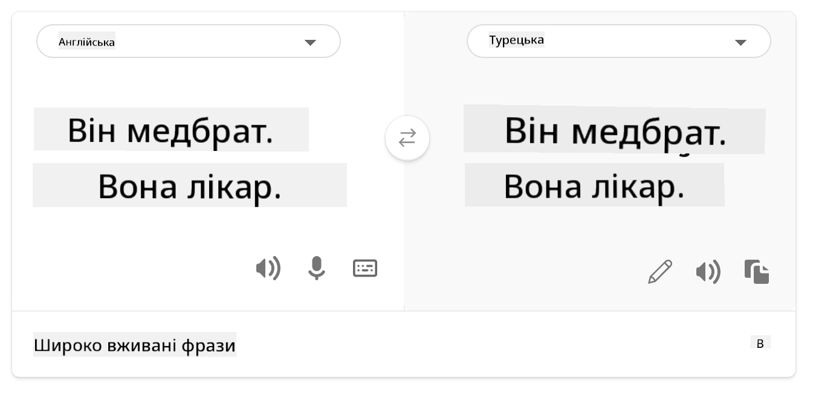
Task: Listen to the source text pronunciation
Action: click(x=268, y=268)
